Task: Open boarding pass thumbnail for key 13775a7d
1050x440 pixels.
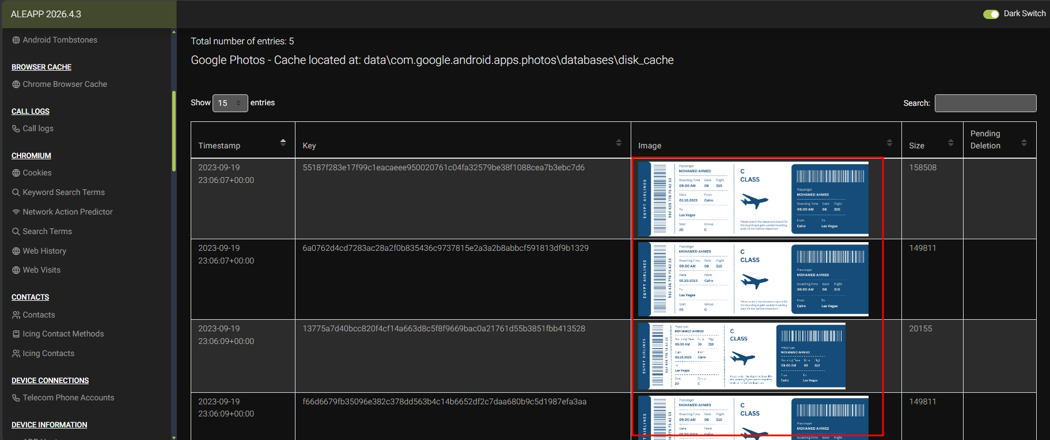Action: (742, 356)
